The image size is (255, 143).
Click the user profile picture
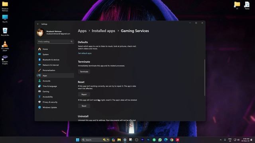tap(40, 32)
